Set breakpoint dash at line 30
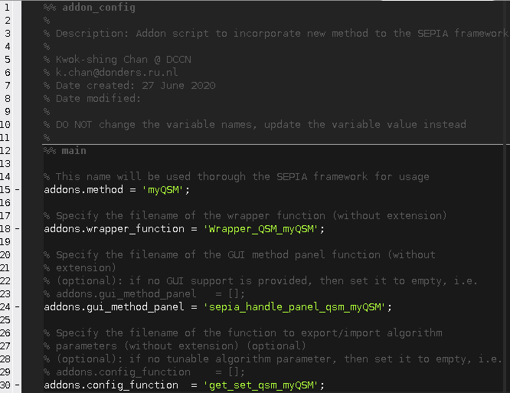Screen dimensions: 510x393 [17, 385]
